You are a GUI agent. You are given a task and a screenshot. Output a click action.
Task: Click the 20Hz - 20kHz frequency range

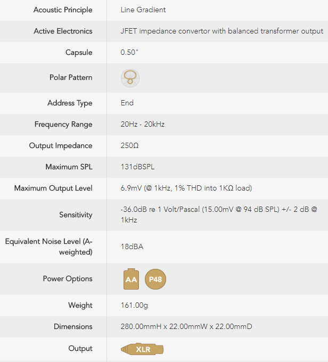pos(143,124)
